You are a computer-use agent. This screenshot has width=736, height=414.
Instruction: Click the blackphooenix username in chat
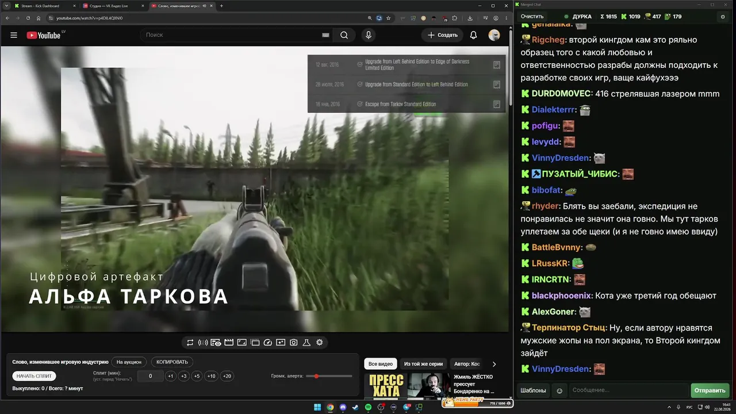click(562, 296)
